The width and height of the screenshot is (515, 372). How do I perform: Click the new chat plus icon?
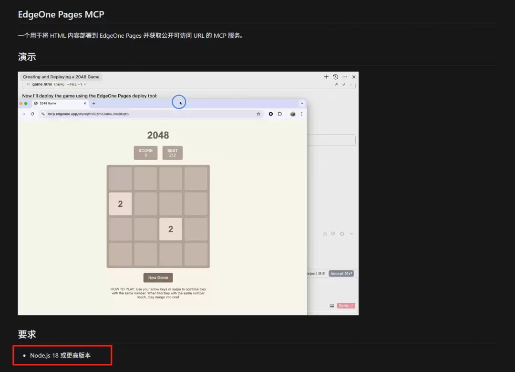coord(326,76)
